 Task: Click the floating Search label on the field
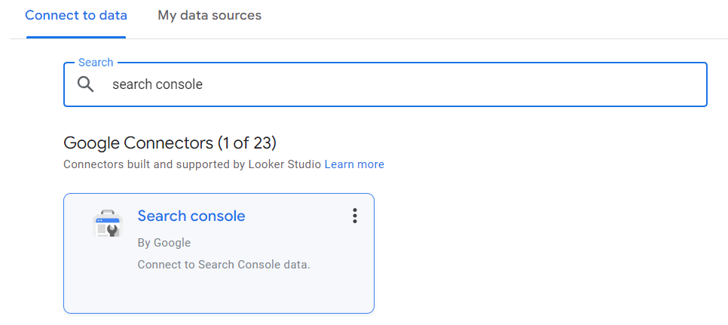coord(96,63)
